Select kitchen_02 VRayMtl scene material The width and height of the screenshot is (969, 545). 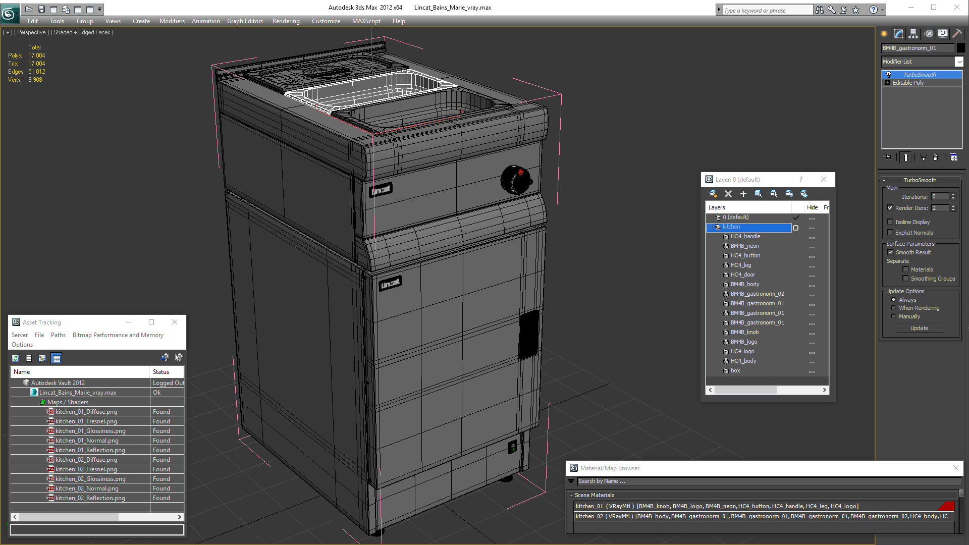click(x=764, y=516)
